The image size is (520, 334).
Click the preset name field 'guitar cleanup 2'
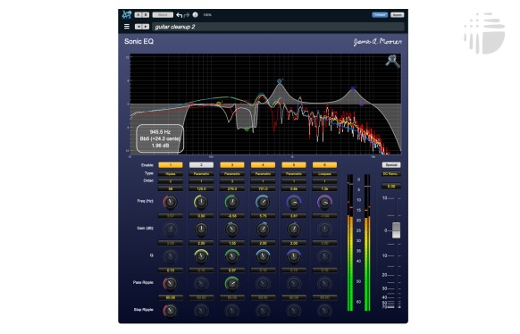[278, 27]
